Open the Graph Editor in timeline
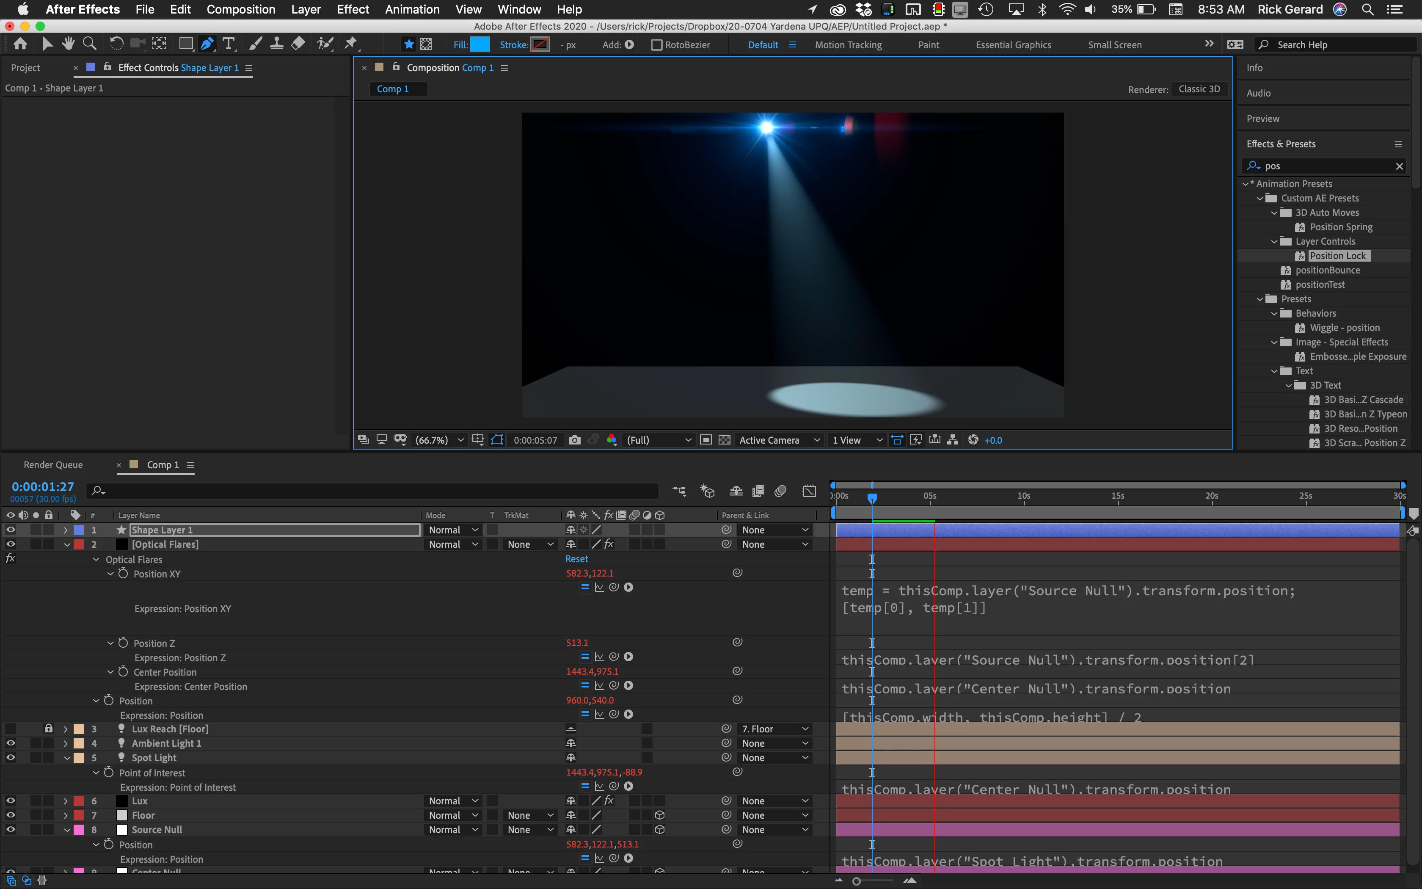 (x=809, y=491)
